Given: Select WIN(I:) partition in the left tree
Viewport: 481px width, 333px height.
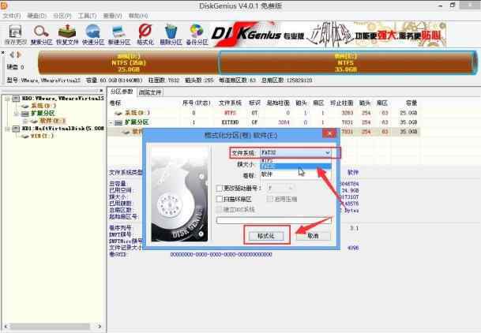Looking at the screenshot, I should [x=42, y=136].
